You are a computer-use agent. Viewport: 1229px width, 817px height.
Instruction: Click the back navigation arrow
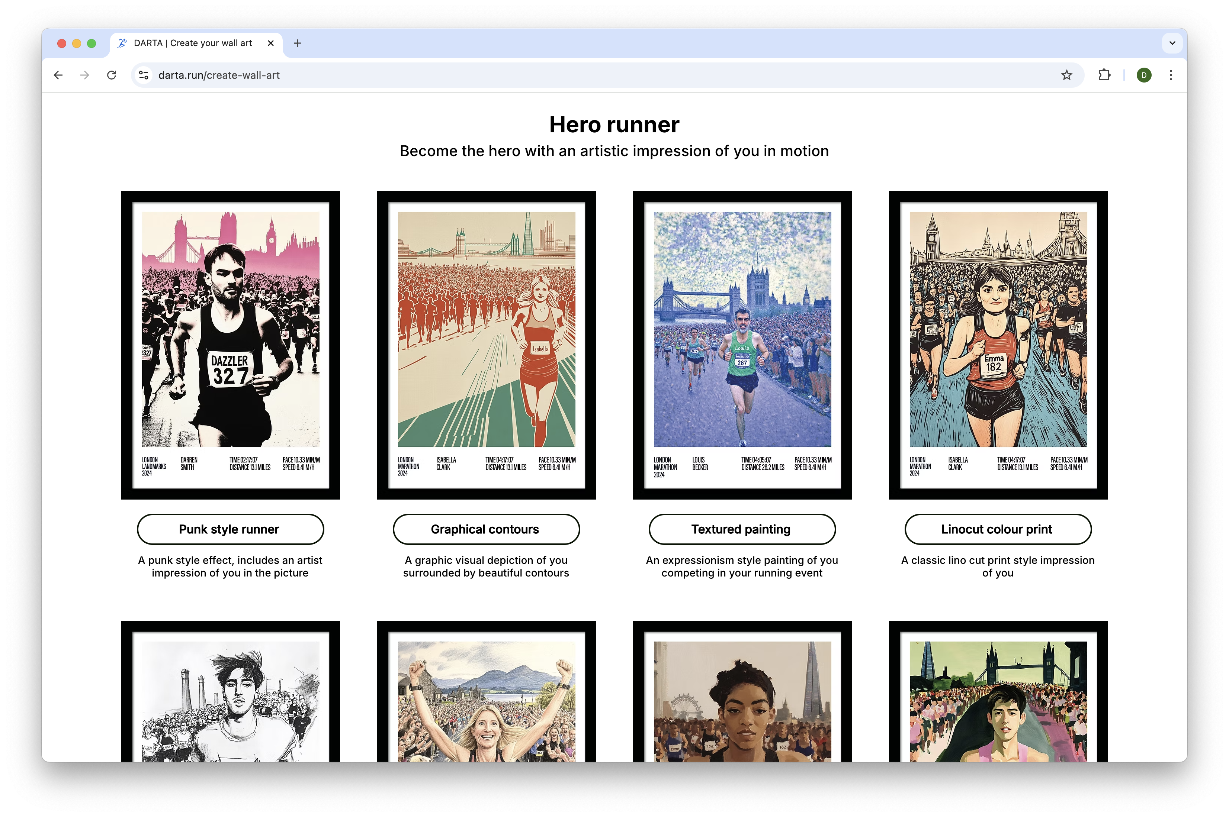click(x=58, y=75)
